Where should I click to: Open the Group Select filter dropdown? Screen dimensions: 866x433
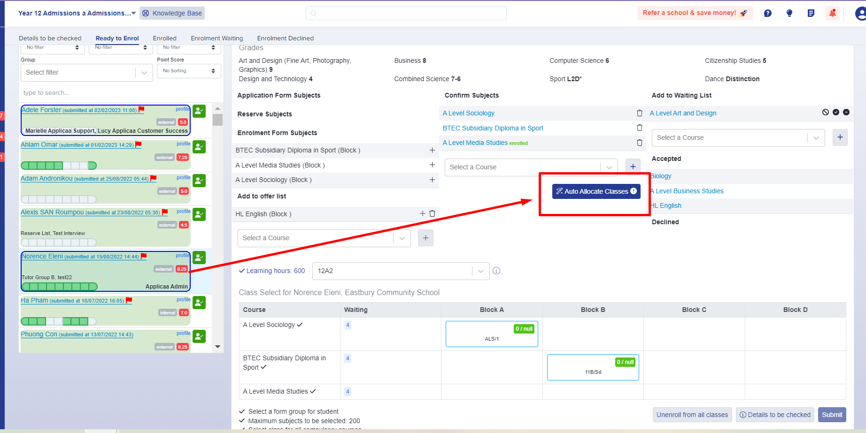pos(87,72)
